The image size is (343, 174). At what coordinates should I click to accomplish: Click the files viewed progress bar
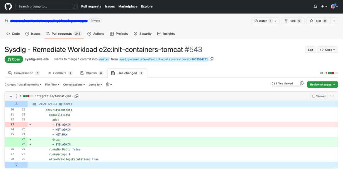(287, 86)
